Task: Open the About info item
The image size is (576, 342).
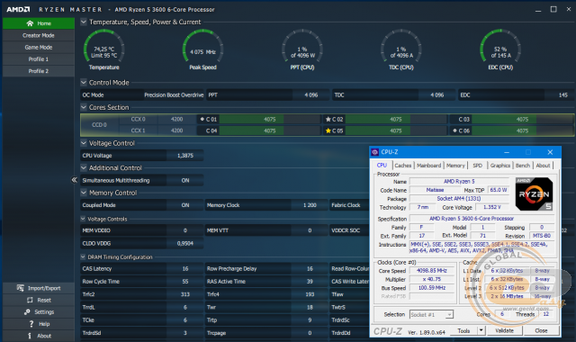Action: 30,336
